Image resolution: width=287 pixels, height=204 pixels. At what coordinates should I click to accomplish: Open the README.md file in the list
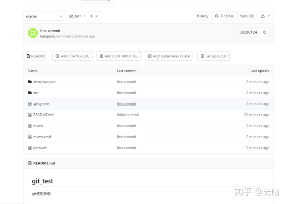click(x=43, y=115)
